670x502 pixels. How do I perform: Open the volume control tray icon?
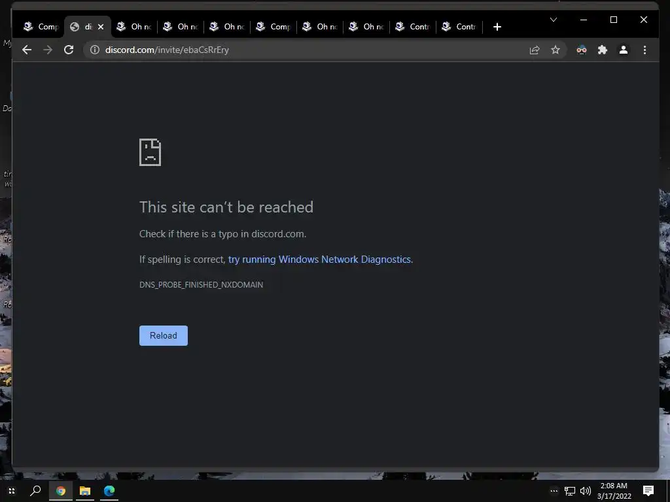point(586,492)
